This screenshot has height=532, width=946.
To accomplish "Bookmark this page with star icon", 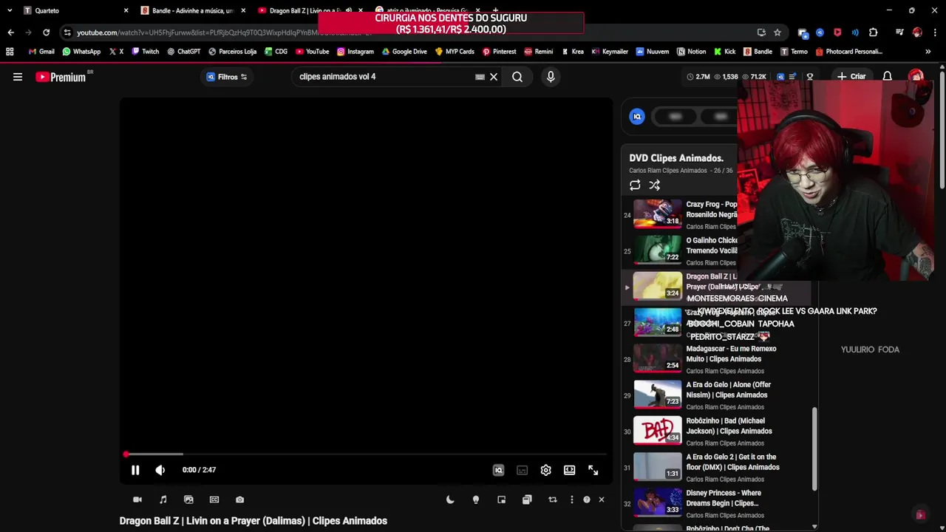I will click(777, 33).
